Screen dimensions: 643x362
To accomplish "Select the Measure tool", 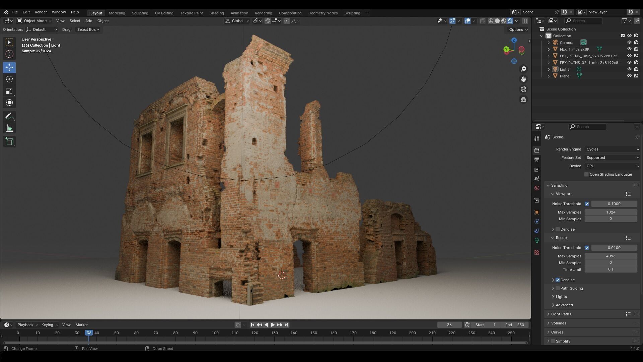I will [9, 128].
